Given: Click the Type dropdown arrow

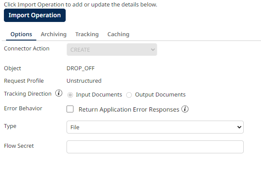Looking at the screenshot, I should [239, 127].
